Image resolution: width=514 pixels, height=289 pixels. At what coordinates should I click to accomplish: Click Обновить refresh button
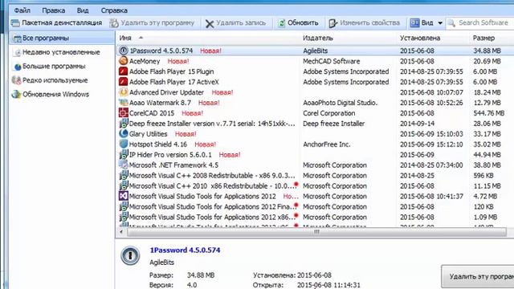pos(298,23)
